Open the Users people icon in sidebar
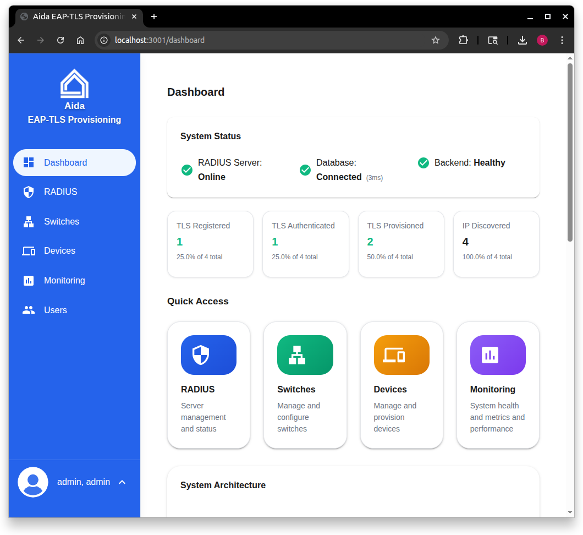 [x=29, y=310]
